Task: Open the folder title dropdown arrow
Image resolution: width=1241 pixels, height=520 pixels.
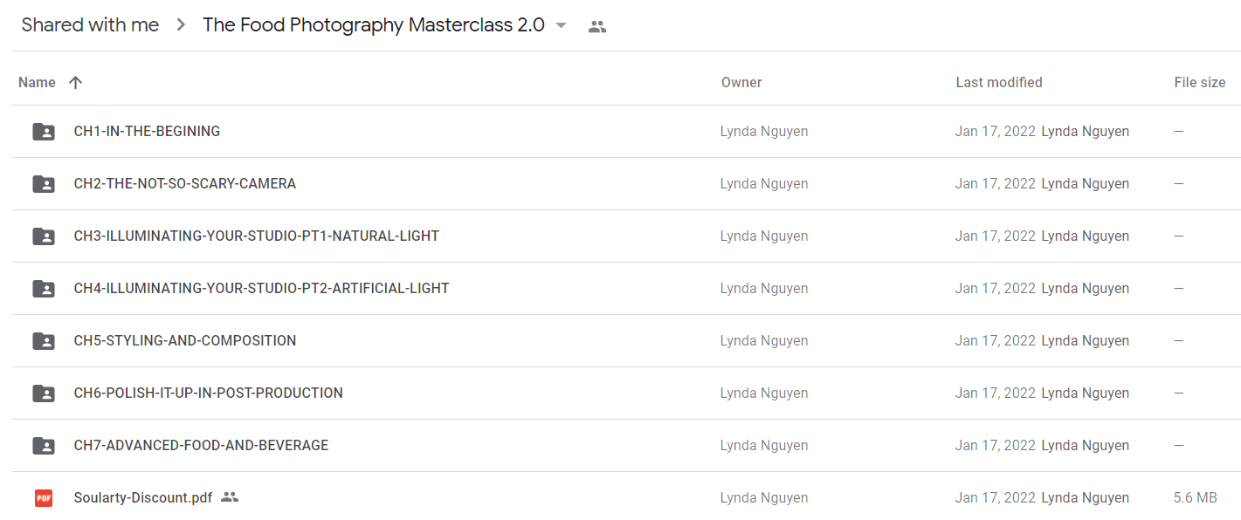Action: click(561, 25)
